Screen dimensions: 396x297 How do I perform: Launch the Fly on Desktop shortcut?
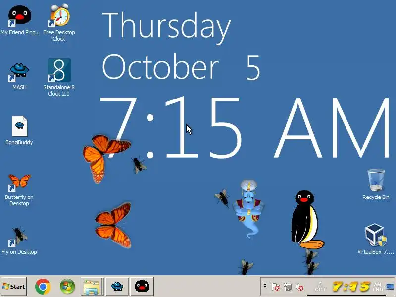tap(19, 241)
